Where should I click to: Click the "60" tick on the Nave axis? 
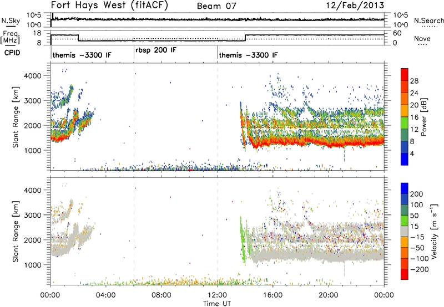click(x=397, y=33)
